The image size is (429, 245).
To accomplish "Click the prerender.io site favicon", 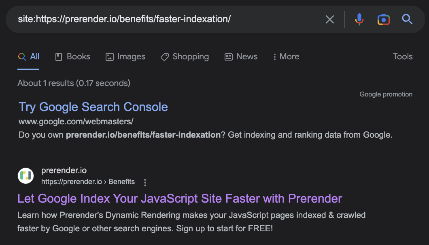I will (26, 176).
